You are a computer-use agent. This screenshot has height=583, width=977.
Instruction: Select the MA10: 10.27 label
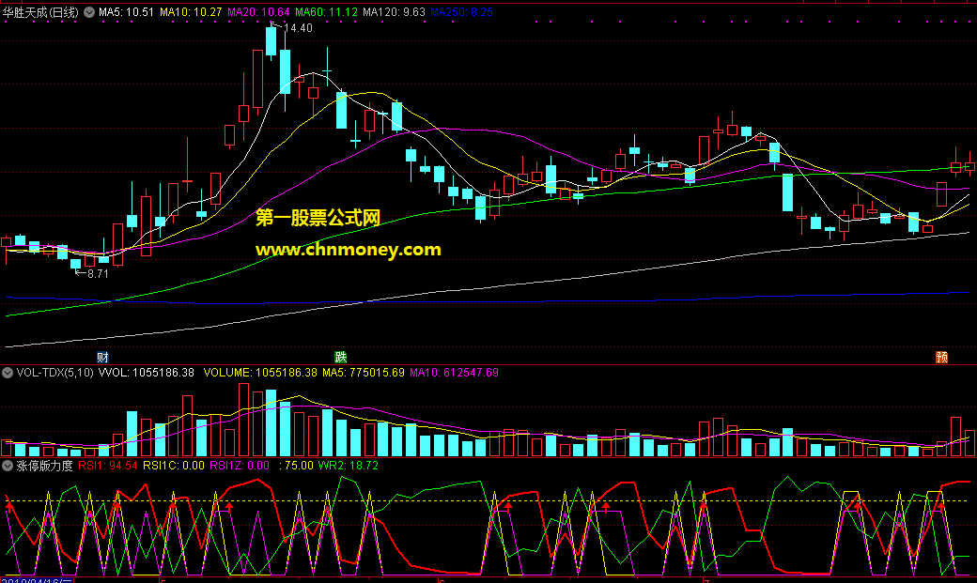click(191, 12)
